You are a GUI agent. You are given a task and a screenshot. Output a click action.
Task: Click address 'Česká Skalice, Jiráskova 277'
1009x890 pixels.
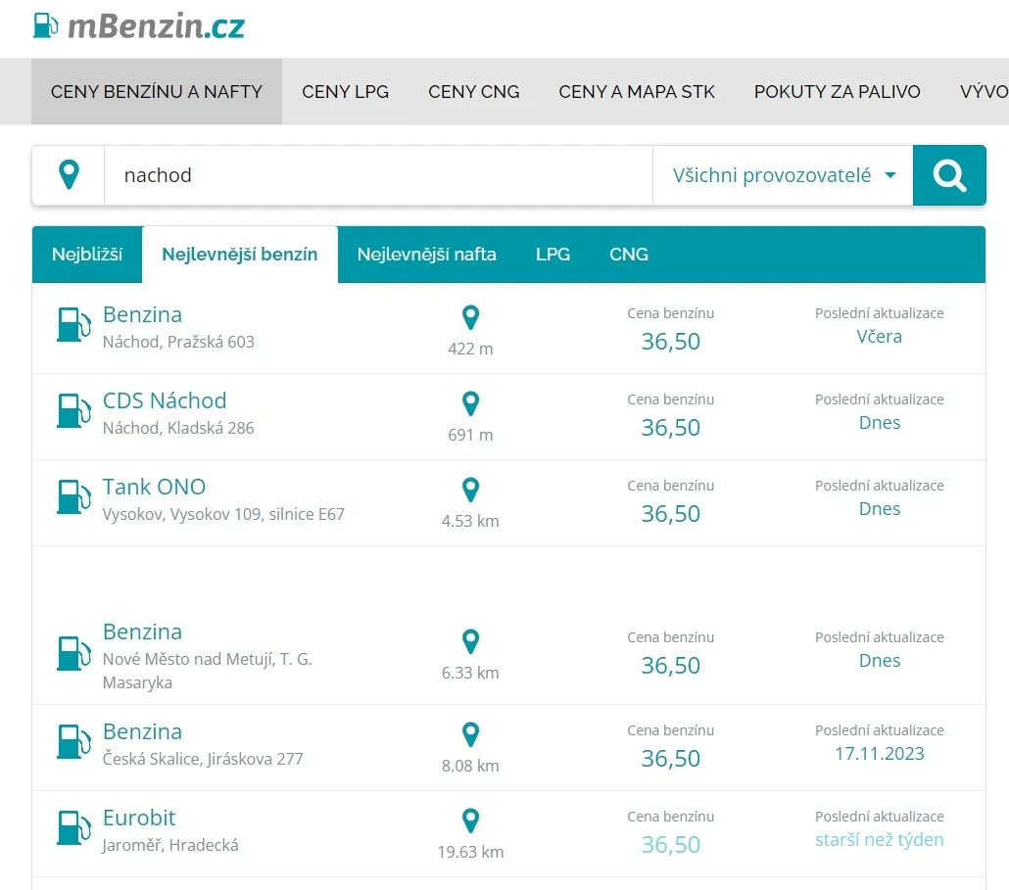203,759
